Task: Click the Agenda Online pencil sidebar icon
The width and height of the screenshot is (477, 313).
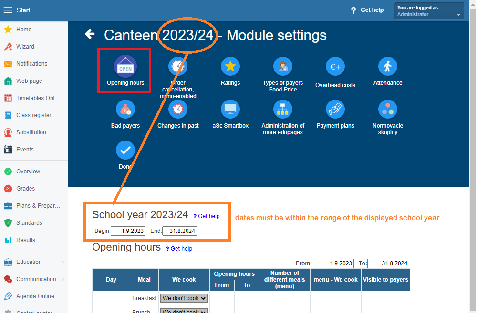Action: [8, 296]
